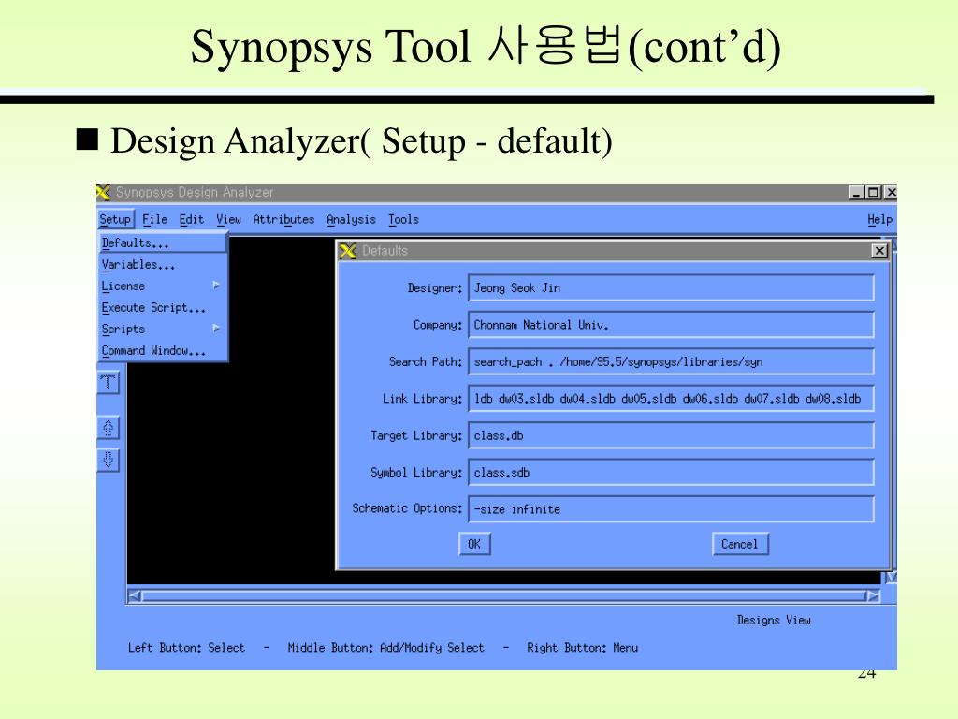Image resolution: width=958 pixels, height=719 pixels.
Task: Click the X icon in Defaults dialog title
Action: pos(348,251)
